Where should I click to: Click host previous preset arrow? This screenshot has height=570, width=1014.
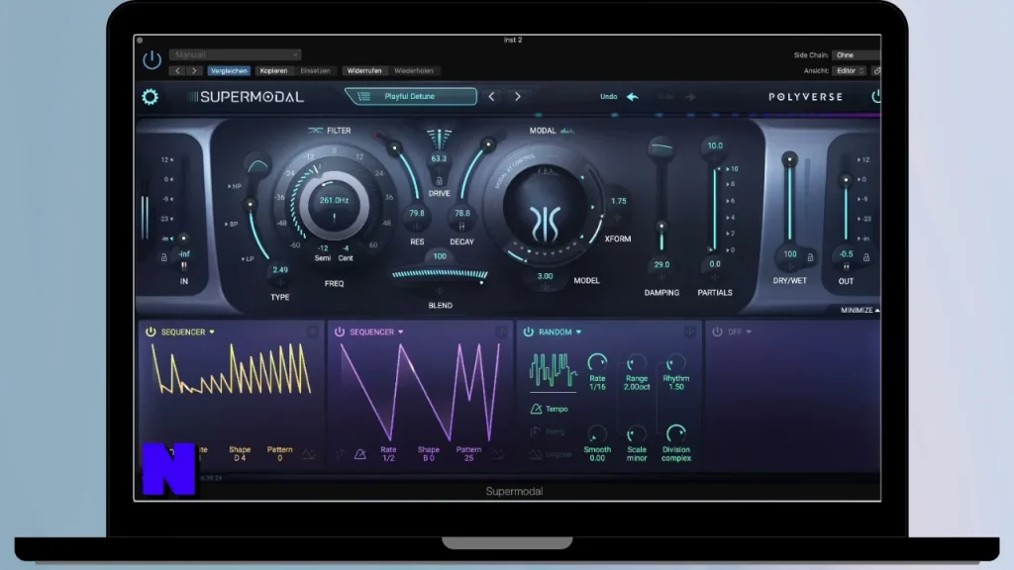point(178,71)
